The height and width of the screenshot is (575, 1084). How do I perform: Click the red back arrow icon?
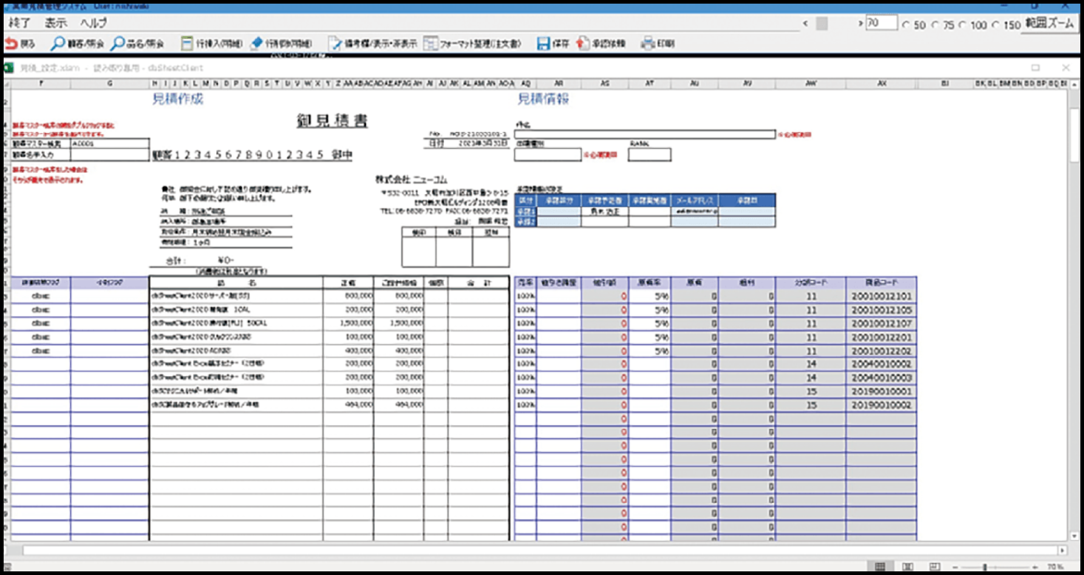11,44
